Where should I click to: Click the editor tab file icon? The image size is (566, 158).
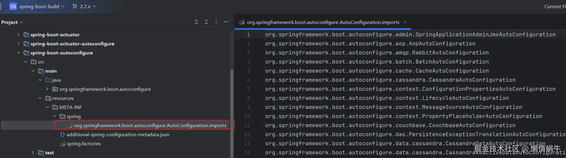(242, 22)
